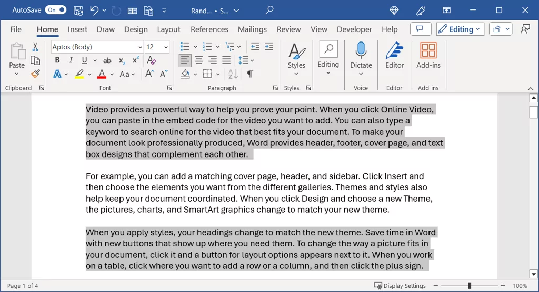Open the Font dialog launcher
This screenshot has width=539, height=292.
[169, 88]
